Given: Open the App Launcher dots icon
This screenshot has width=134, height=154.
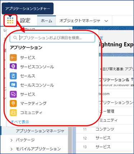Looking at the screenshot, I should point(10,20).
